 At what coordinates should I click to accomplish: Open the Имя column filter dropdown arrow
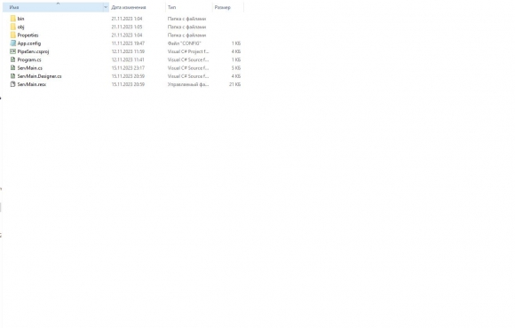[106, 7]
